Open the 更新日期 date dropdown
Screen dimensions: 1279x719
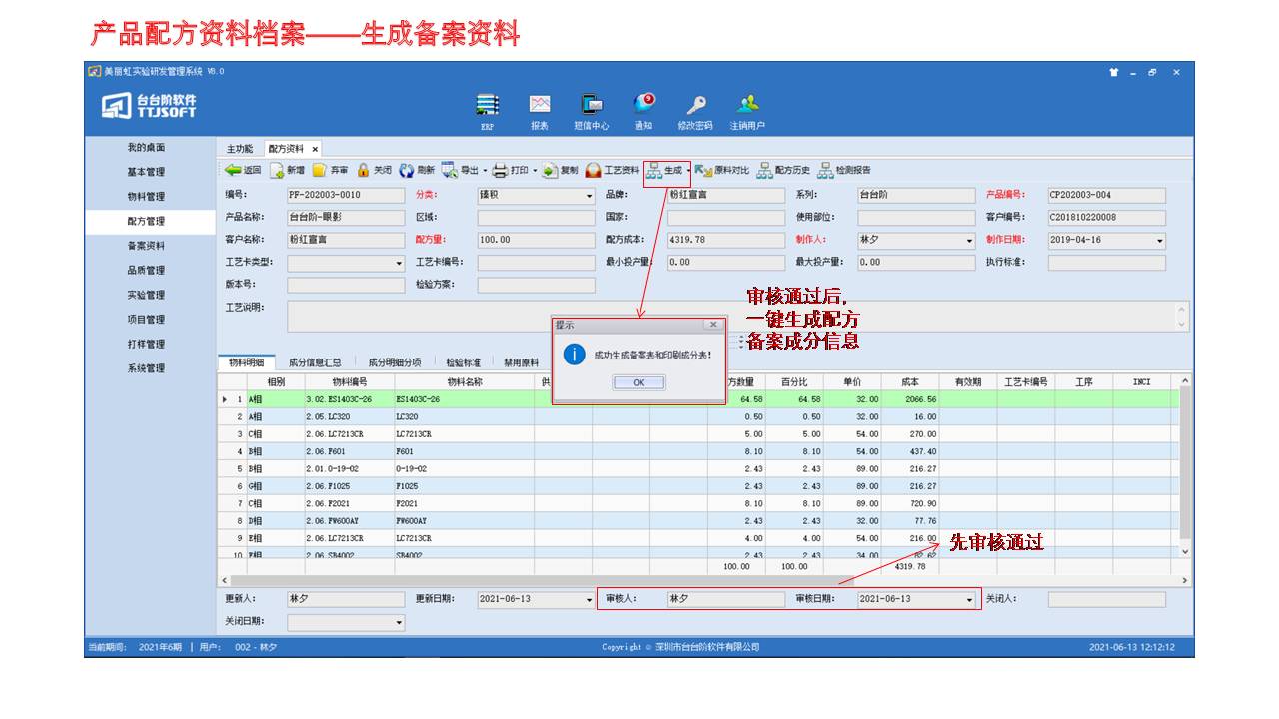click(589, 600)
